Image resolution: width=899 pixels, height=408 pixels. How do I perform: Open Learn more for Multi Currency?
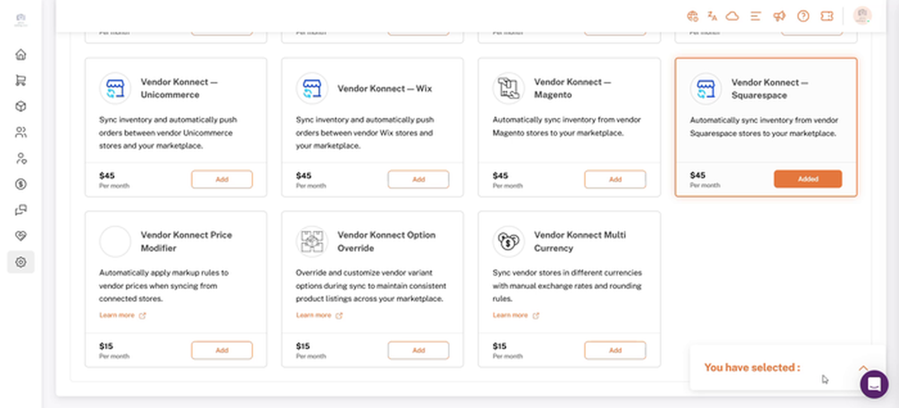[516, 315]
